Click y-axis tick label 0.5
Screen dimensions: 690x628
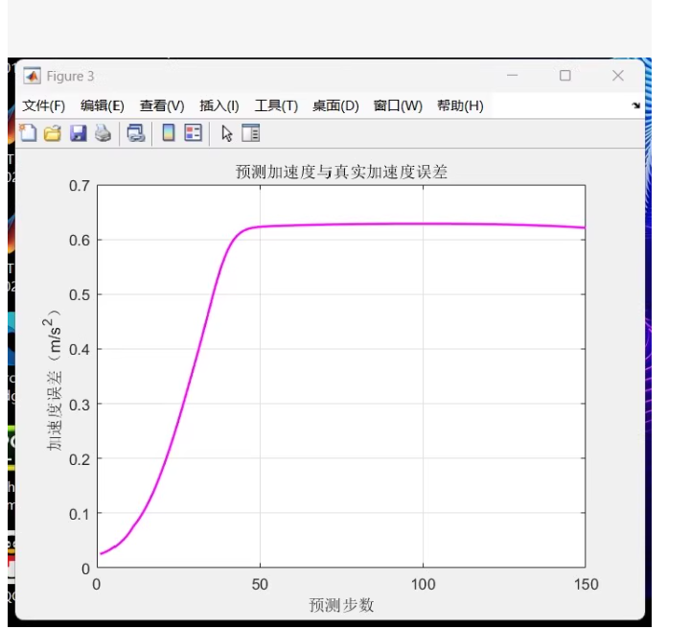pyautogui.click(x=80, y=295)
